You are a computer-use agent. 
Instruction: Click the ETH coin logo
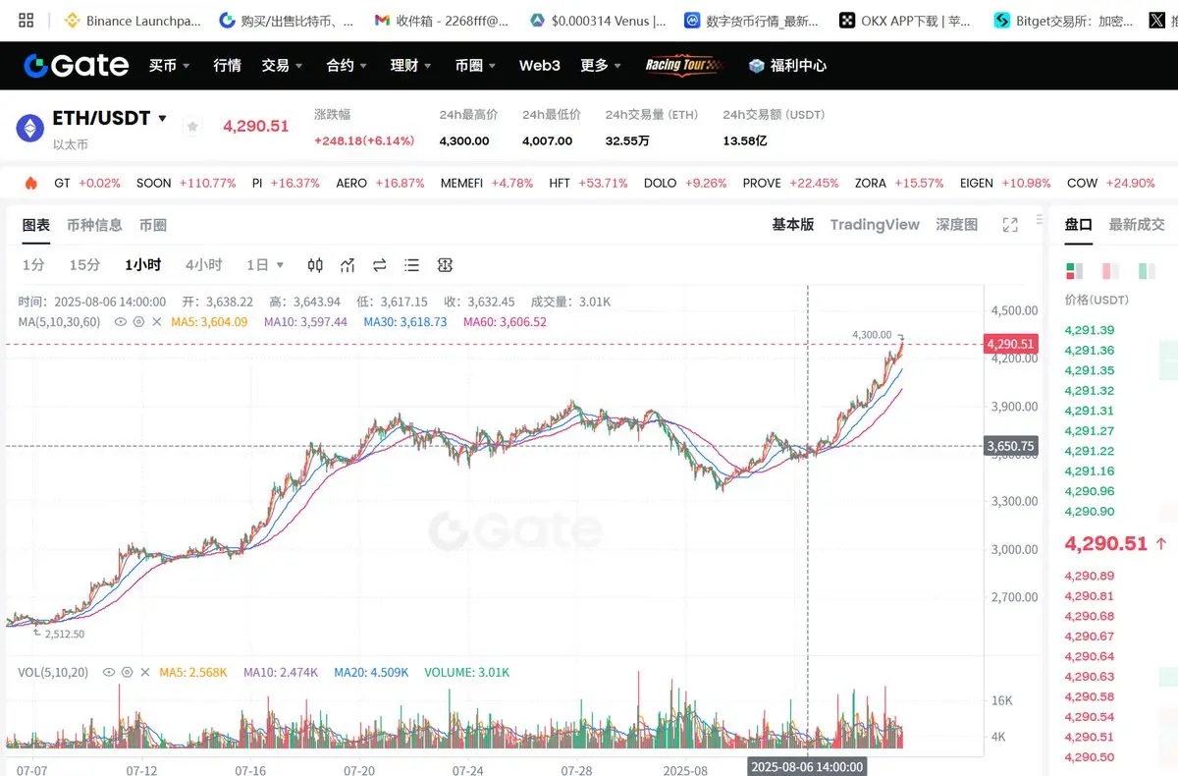pyautogui.click(x=29, y=129)
